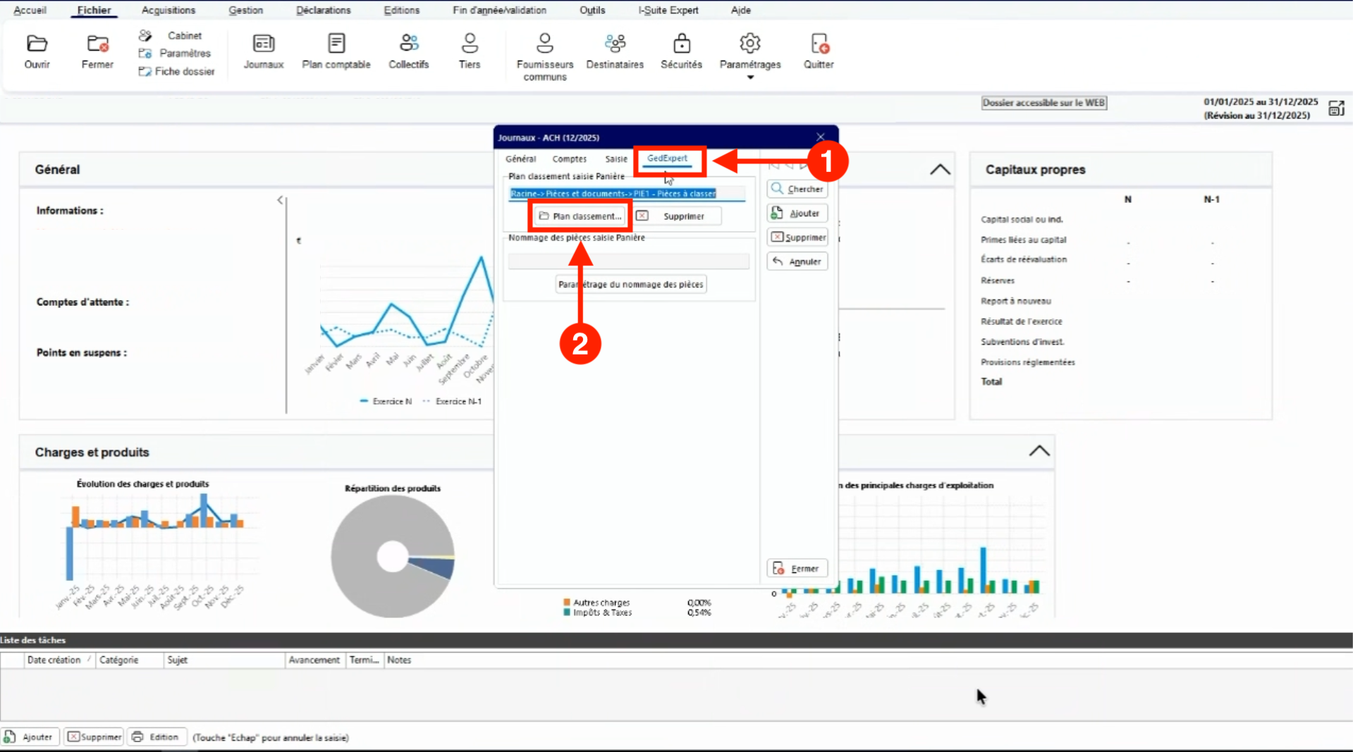
Task: Click Chercher button in Journaux dialog
Action: pos(797,189)
